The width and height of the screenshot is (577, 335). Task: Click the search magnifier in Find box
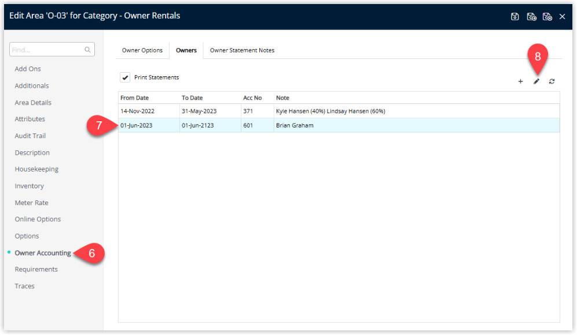(88, 50)
